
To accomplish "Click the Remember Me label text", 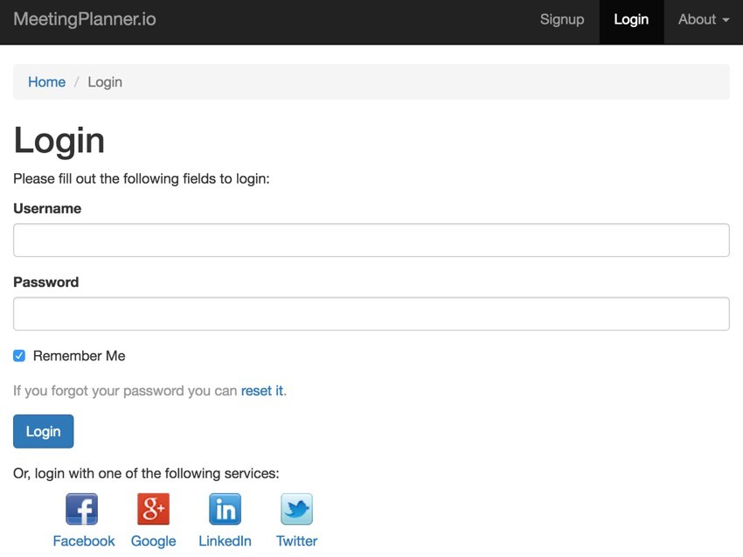I will click(80, 356).
